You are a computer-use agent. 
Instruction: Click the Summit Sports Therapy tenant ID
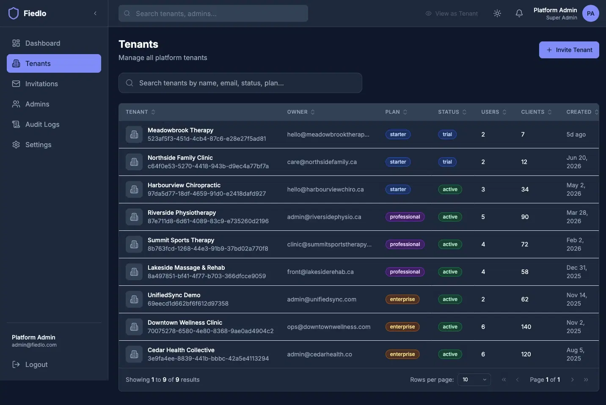click(x=208, y=249)
